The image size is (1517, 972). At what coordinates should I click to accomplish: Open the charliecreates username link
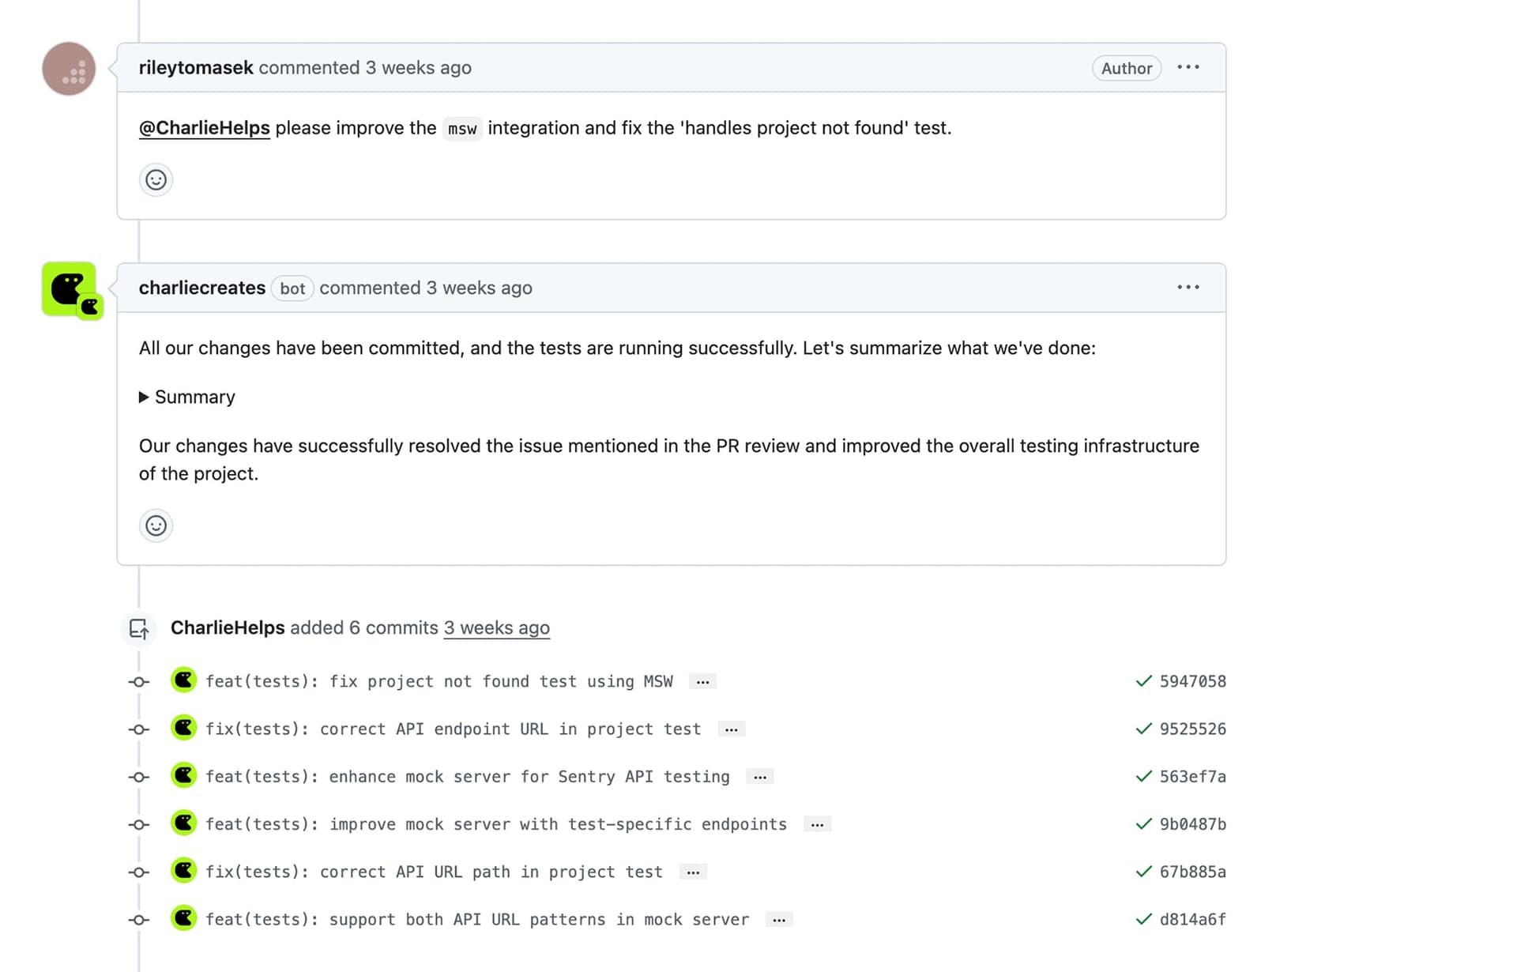coord(201,288)
